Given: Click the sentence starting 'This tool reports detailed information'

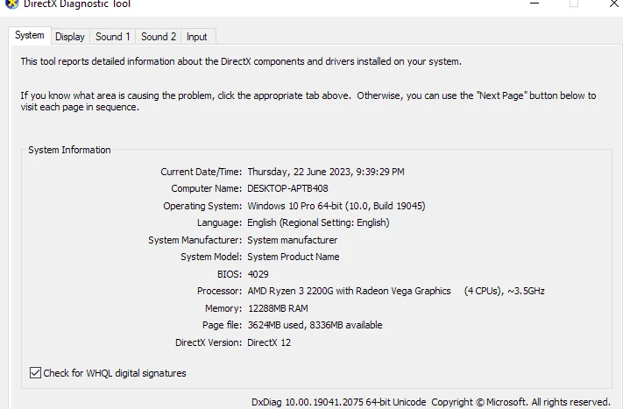Looking at the screenshot, I should point(241,61).
